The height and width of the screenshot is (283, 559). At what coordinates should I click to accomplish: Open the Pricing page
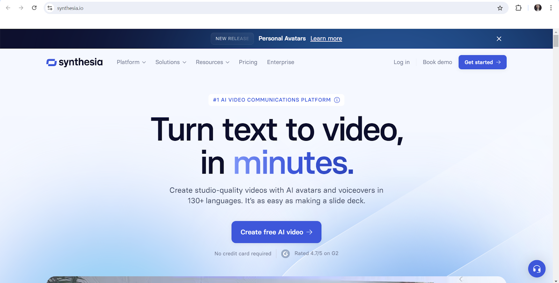tap(248, 62)
